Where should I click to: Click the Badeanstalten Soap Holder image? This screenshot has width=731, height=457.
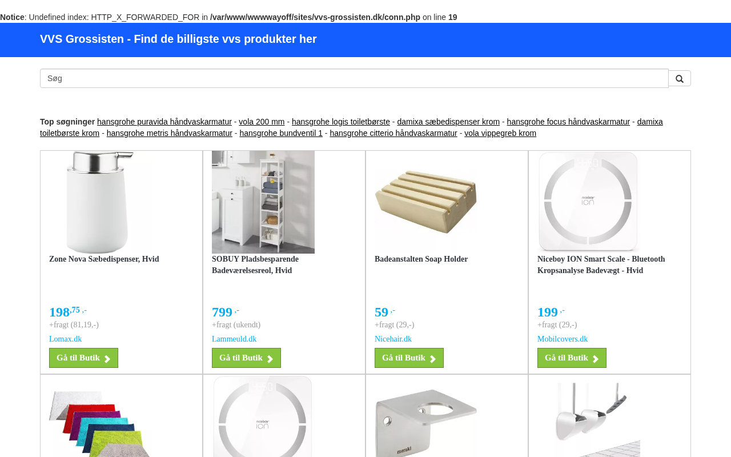(x=426, y=202)
